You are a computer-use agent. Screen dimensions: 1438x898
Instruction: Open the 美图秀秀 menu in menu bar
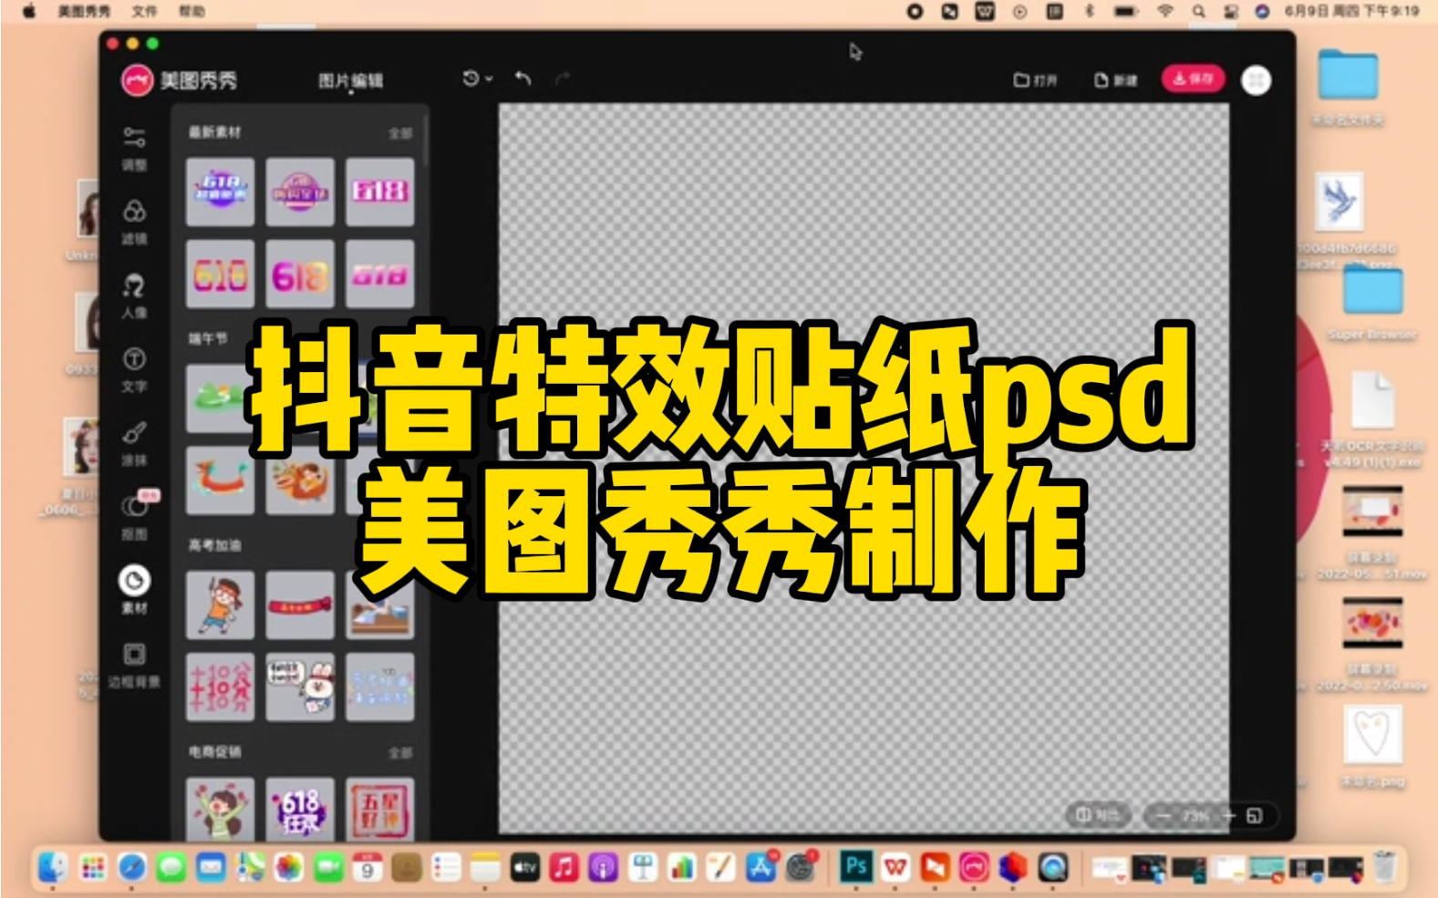(x=84, y=11)
